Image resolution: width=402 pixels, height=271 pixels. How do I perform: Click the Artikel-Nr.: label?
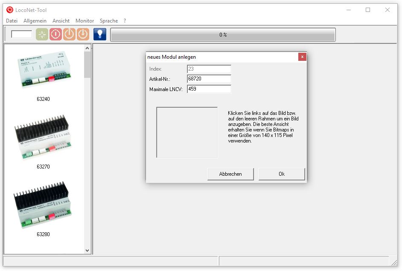tap(160, 79)
